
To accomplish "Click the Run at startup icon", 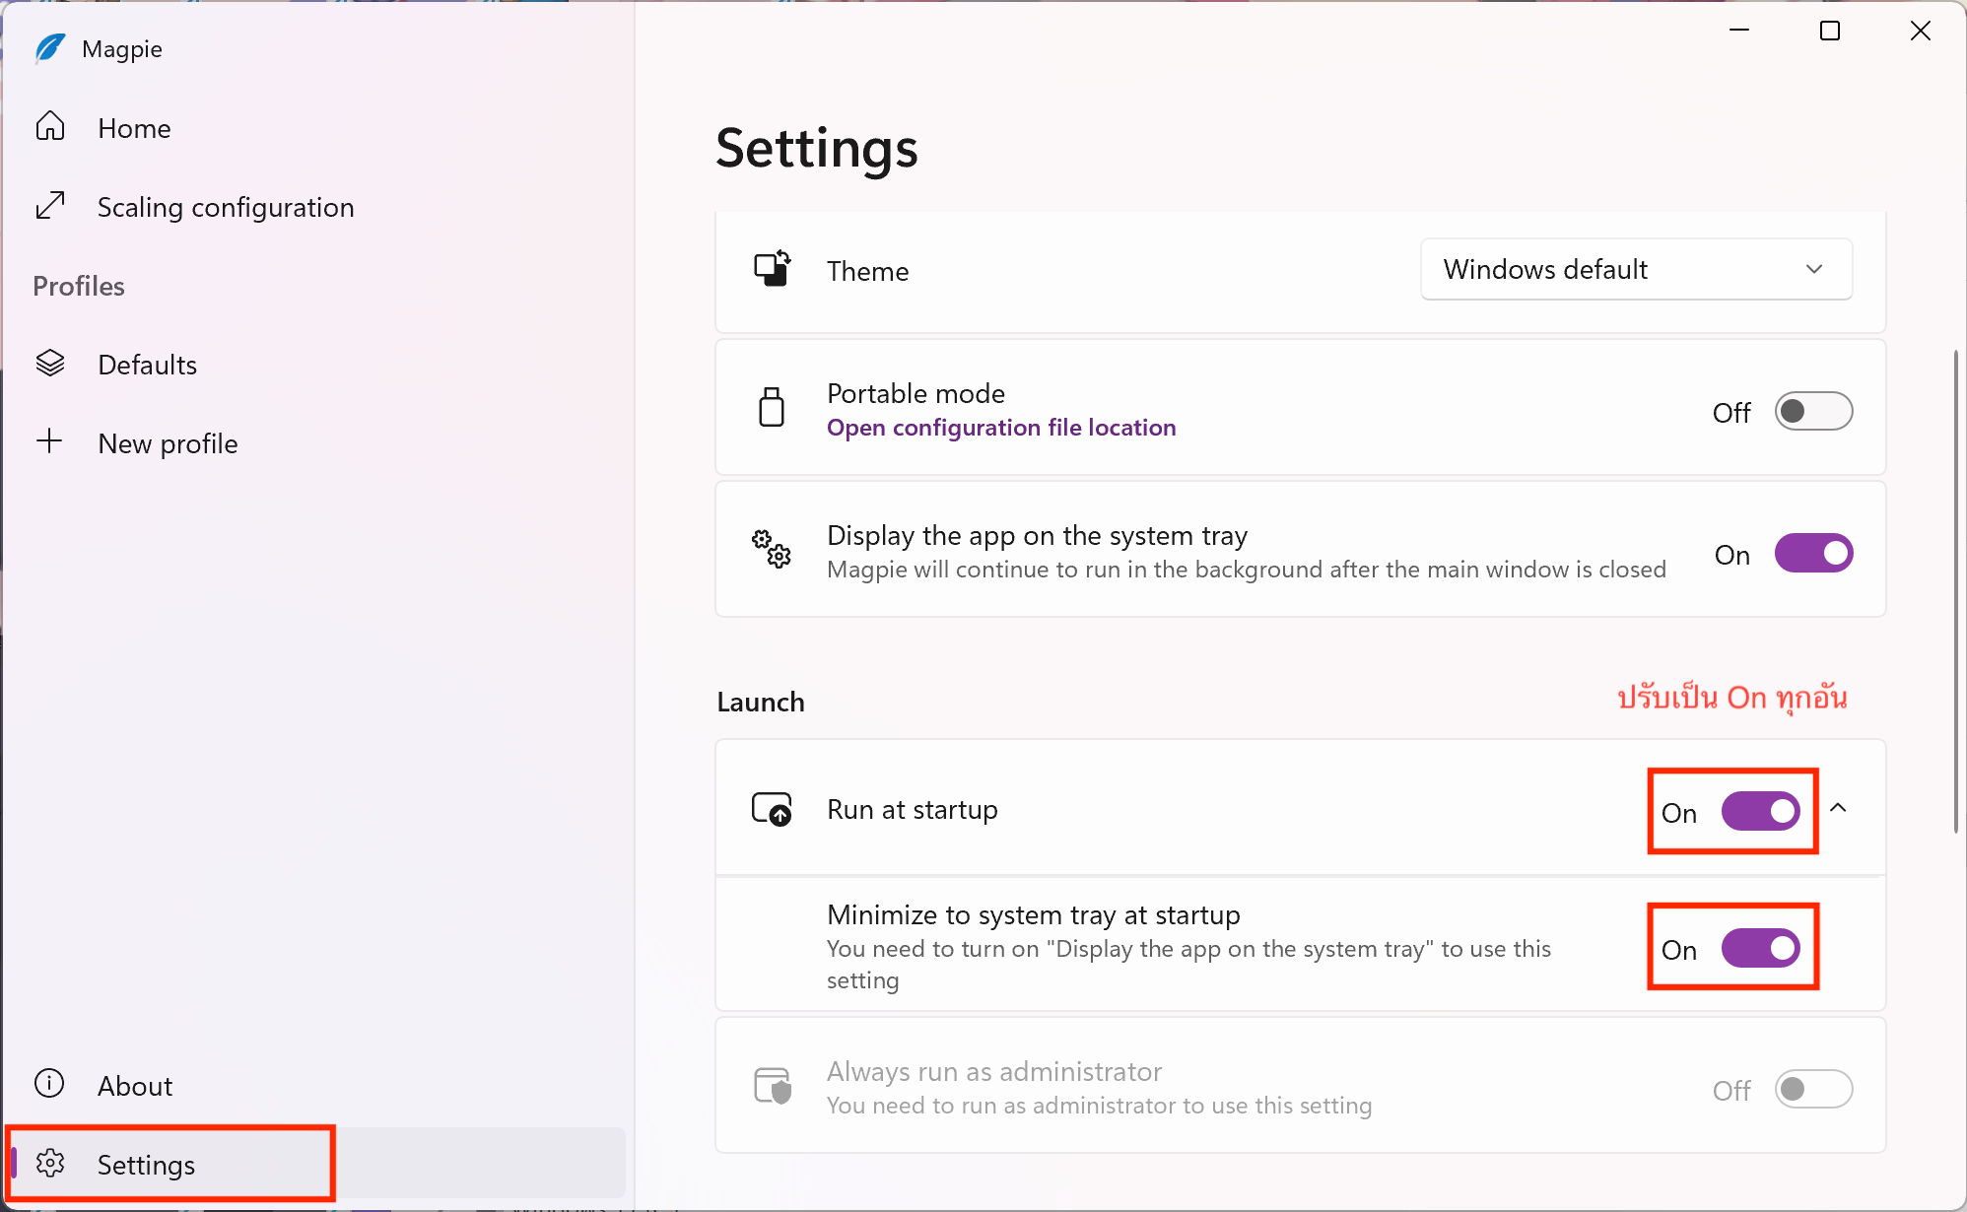I will 772,809.
